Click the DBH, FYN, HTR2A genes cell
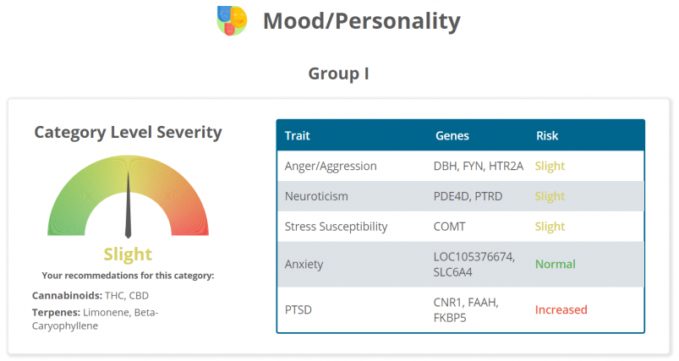This screenshot has height=361, width=679. 479,166
